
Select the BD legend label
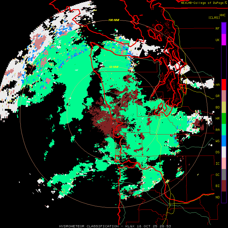[x=217, y=107]
